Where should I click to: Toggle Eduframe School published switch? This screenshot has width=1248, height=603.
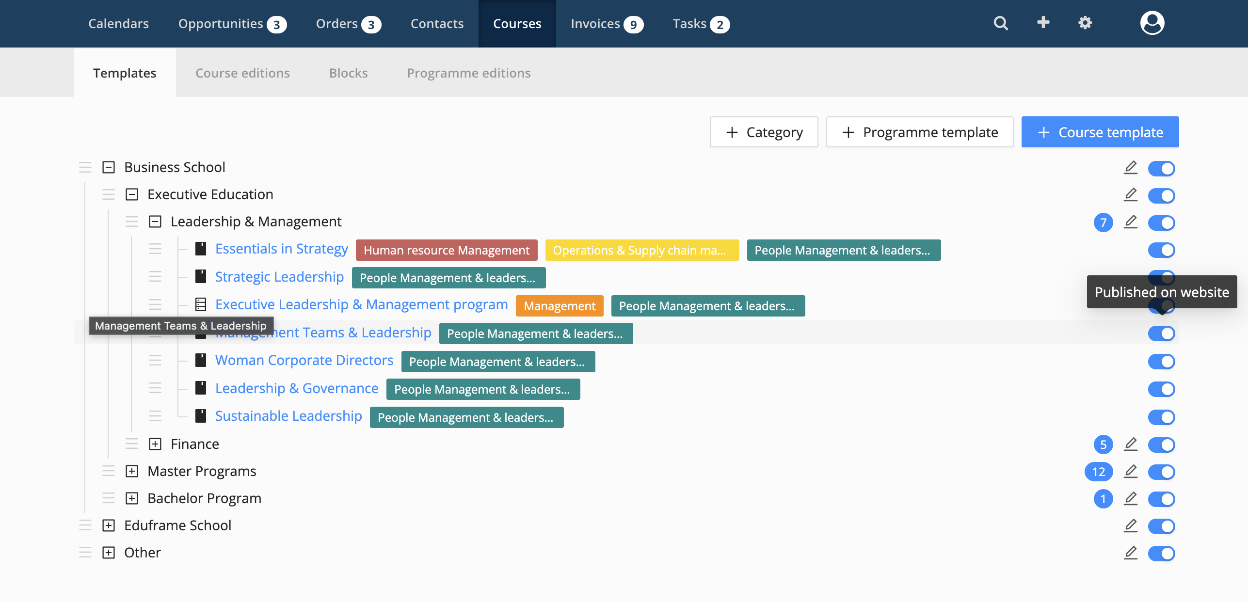[x=1161, y=526]
